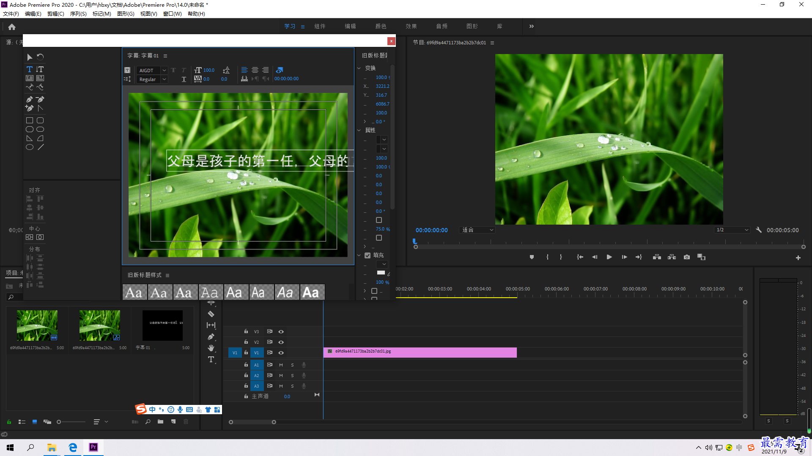Align title text to the left
Viewport: 812px width, 456px height.
tap(244, 70)
